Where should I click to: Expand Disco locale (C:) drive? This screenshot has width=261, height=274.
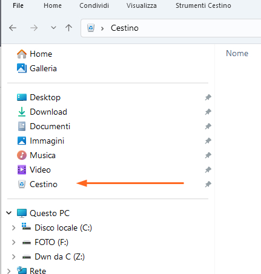13,228
